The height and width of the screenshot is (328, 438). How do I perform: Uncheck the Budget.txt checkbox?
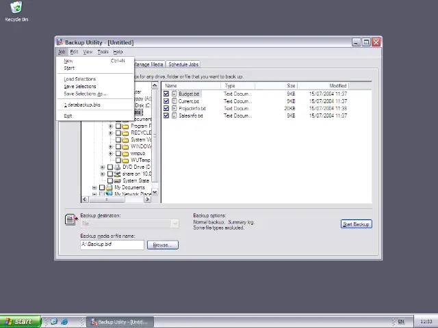166,94
